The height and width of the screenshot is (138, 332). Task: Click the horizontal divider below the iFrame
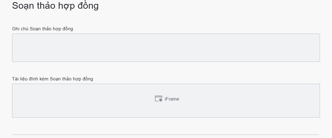click(166, 135)
